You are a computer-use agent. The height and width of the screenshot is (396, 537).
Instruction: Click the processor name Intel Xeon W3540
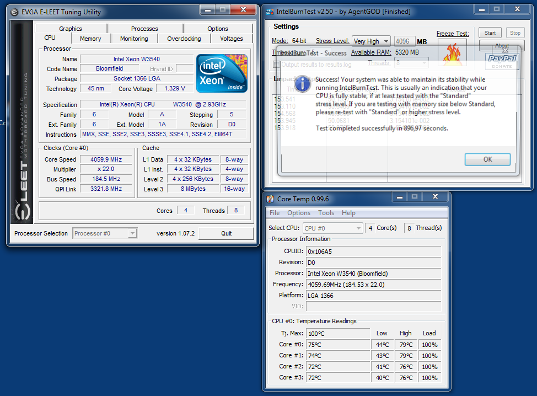point(137,59)
